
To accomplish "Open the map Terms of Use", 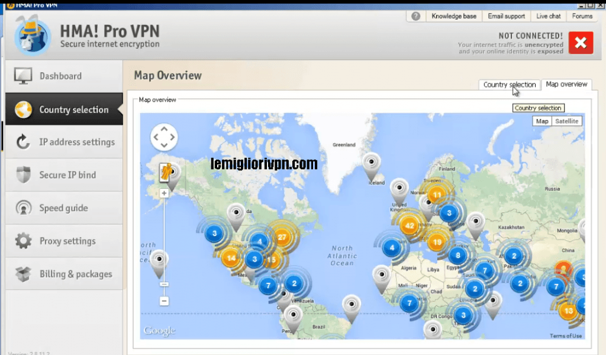I will click(566, 335).
